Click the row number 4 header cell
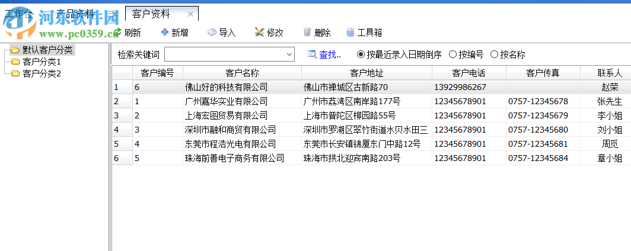 click(x=122, y=130)
